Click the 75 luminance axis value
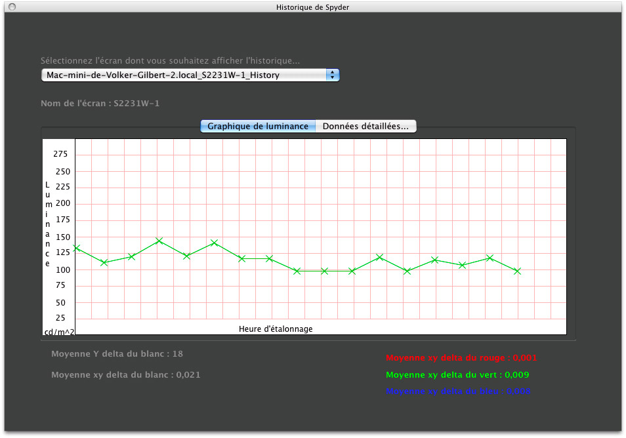 point(60,285)
